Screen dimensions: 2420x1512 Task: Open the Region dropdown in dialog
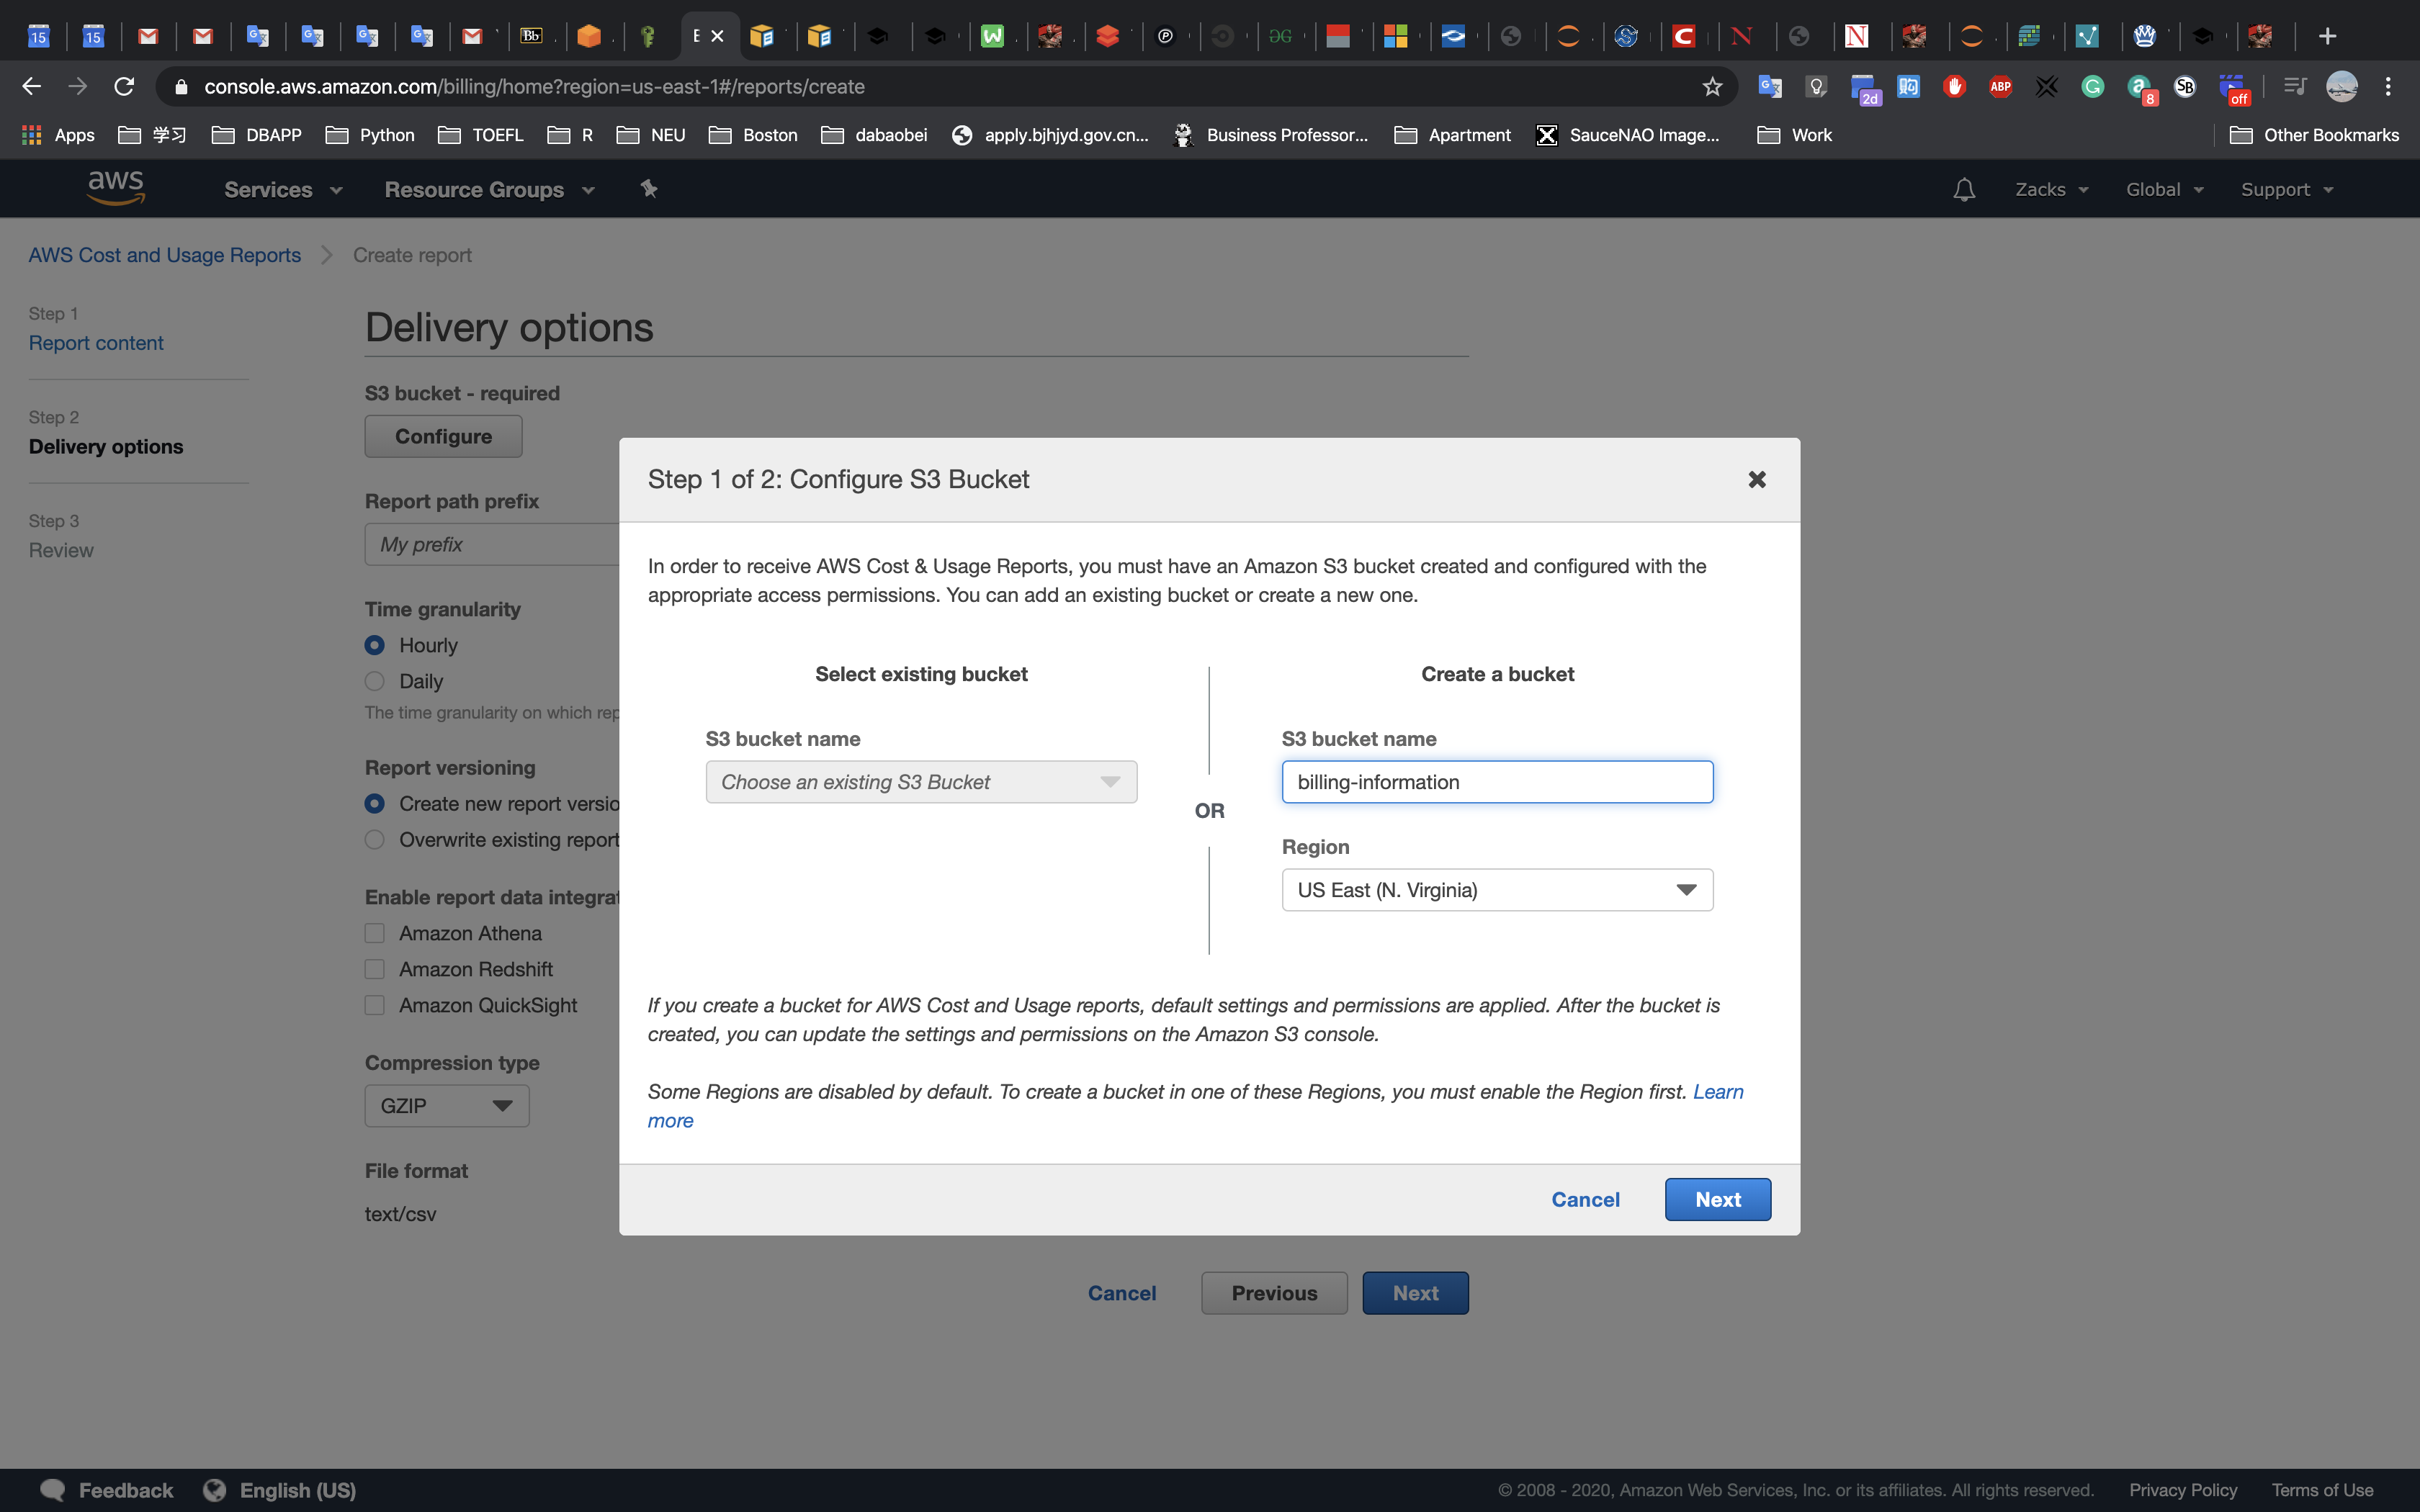[x=1496, y=890]
